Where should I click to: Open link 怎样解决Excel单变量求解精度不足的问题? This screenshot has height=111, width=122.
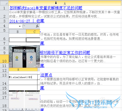coord(46,8)
